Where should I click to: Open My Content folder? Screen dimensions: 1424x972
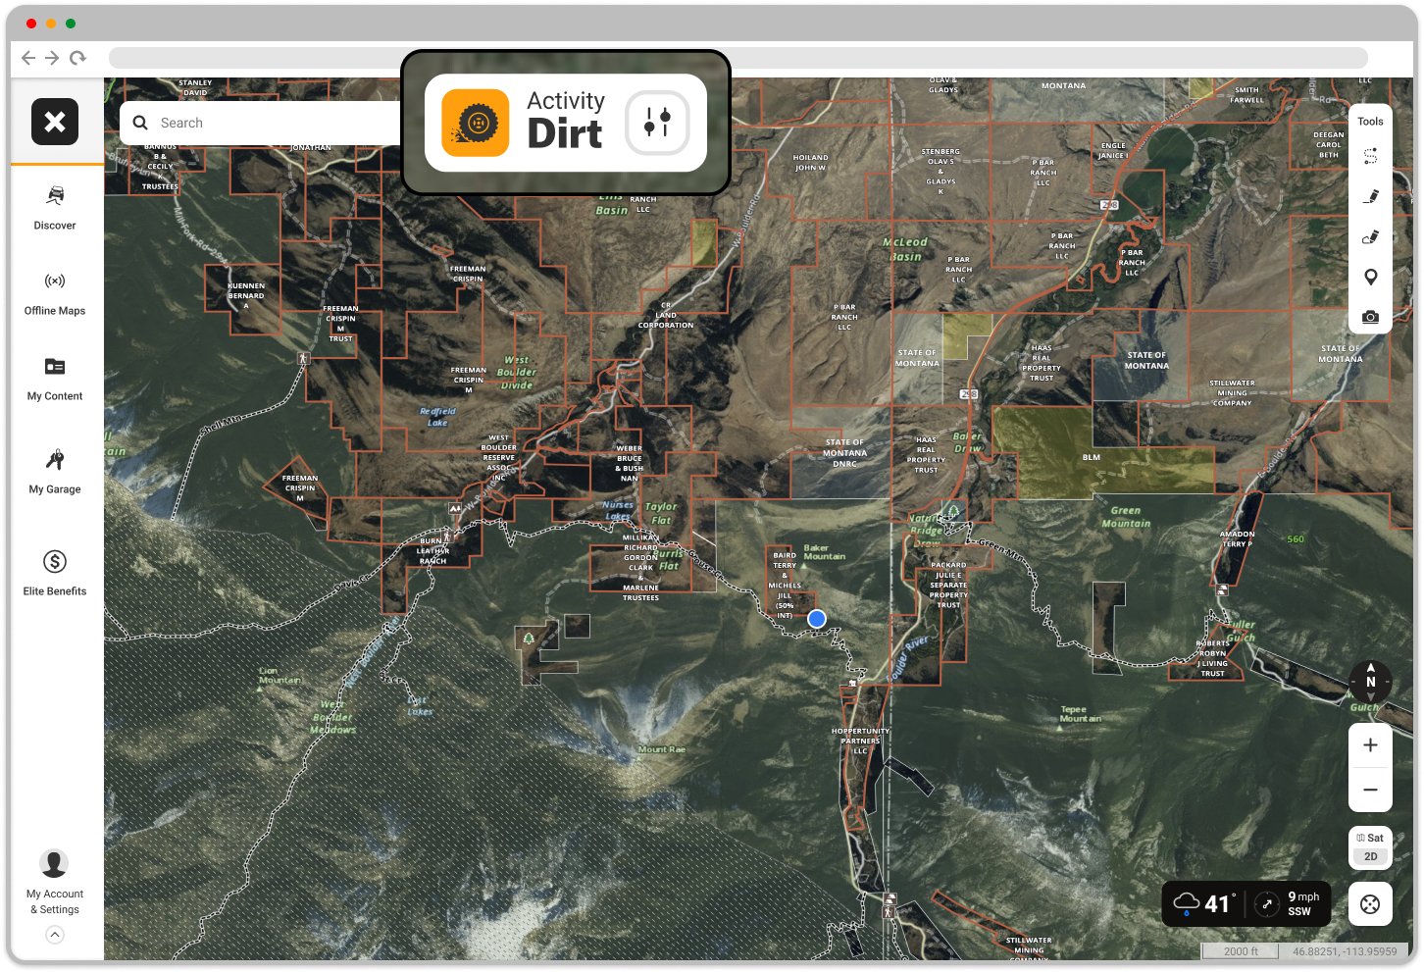click(x=55, y=380)
